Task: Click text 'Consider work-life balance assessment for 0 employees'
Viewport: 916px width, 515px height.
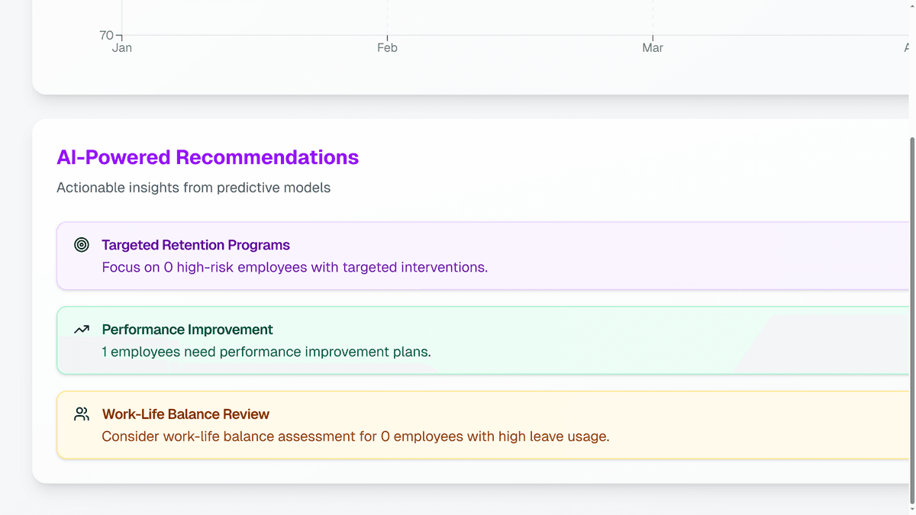Action: click(282, 437)
